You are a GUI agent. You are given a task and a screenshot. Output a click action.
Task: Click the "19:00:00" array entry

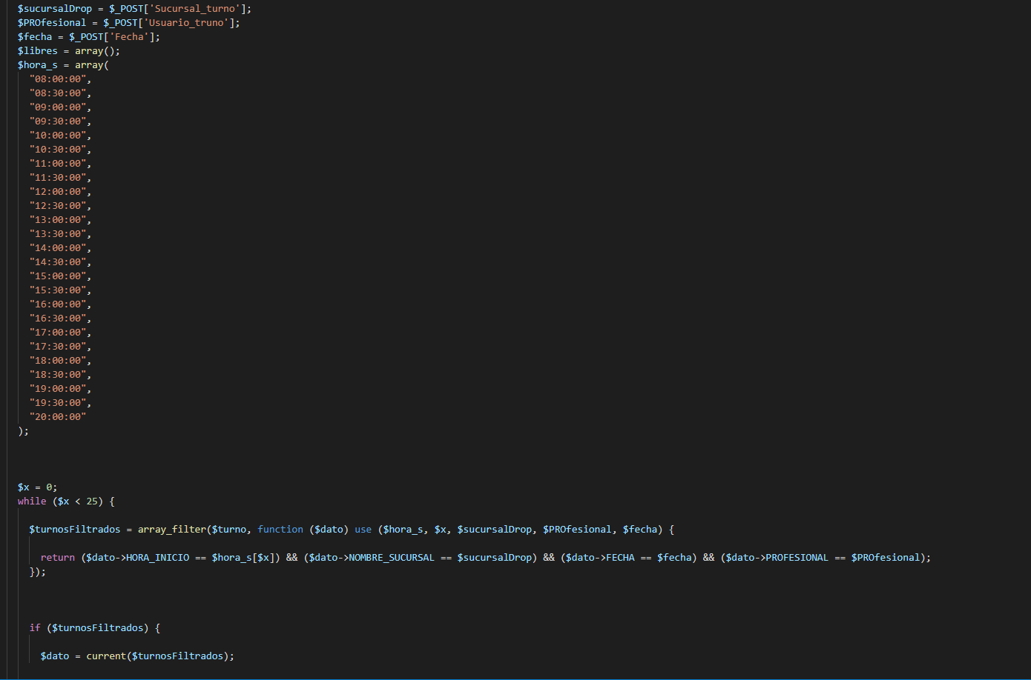point(58,389)
